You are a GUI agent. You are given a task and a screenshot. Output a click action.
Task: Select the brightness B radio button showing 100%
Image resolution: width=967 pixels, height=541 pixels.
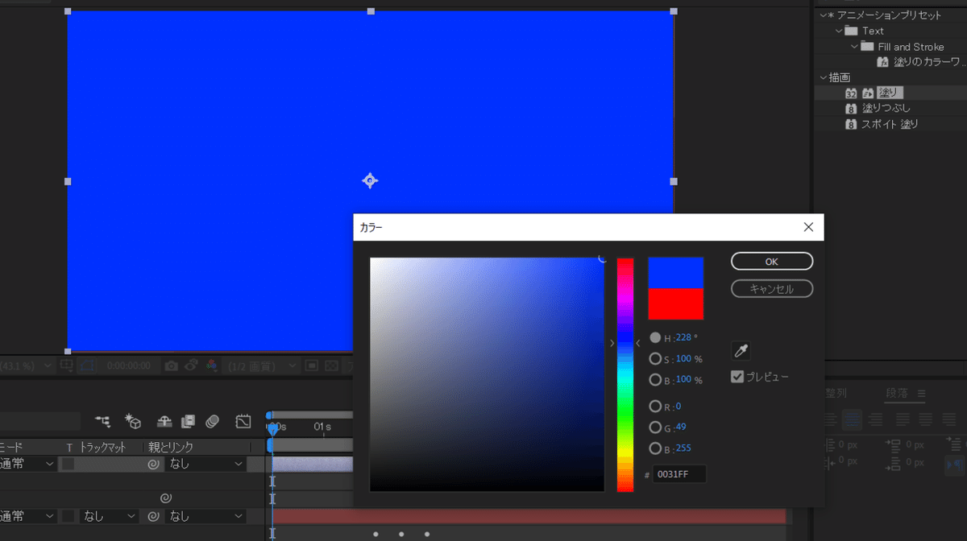(655, 380)
